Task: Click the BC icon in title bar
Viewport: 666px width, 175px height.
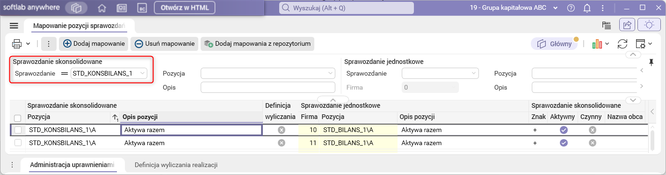Action: pyautogui.click(x=143, y=8)
